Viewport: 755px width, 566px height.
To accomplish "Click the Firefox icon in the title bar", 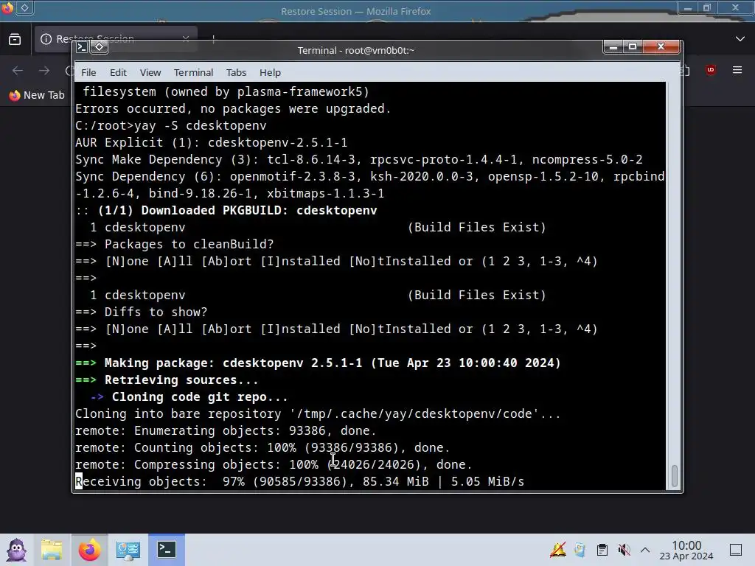I will 7,8.
